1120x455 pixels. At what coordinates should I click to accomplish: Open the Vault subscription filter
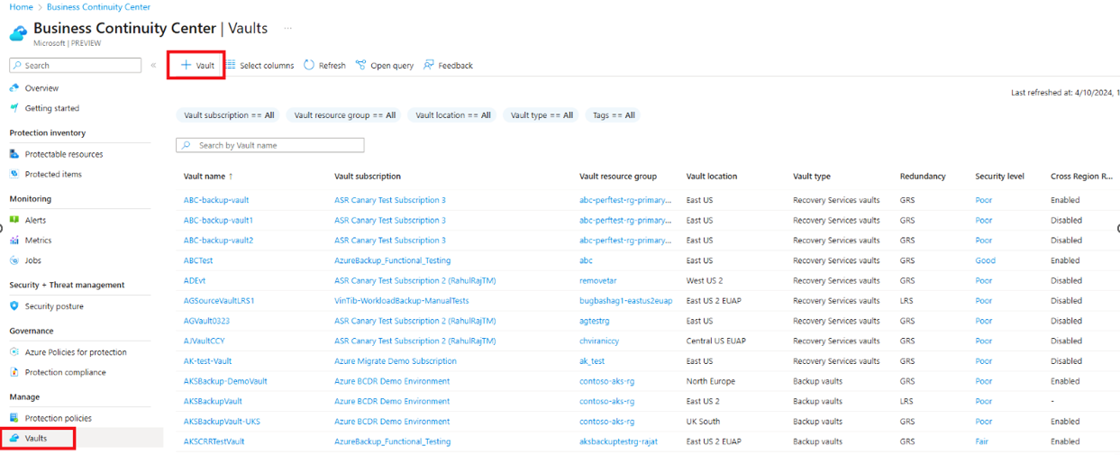click(229, 115)
